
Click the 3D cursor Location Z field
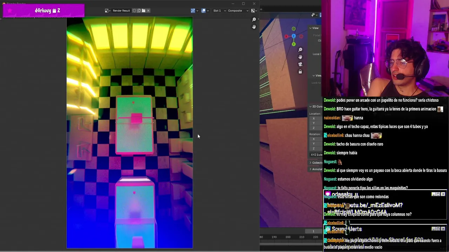tap(316, 128)
